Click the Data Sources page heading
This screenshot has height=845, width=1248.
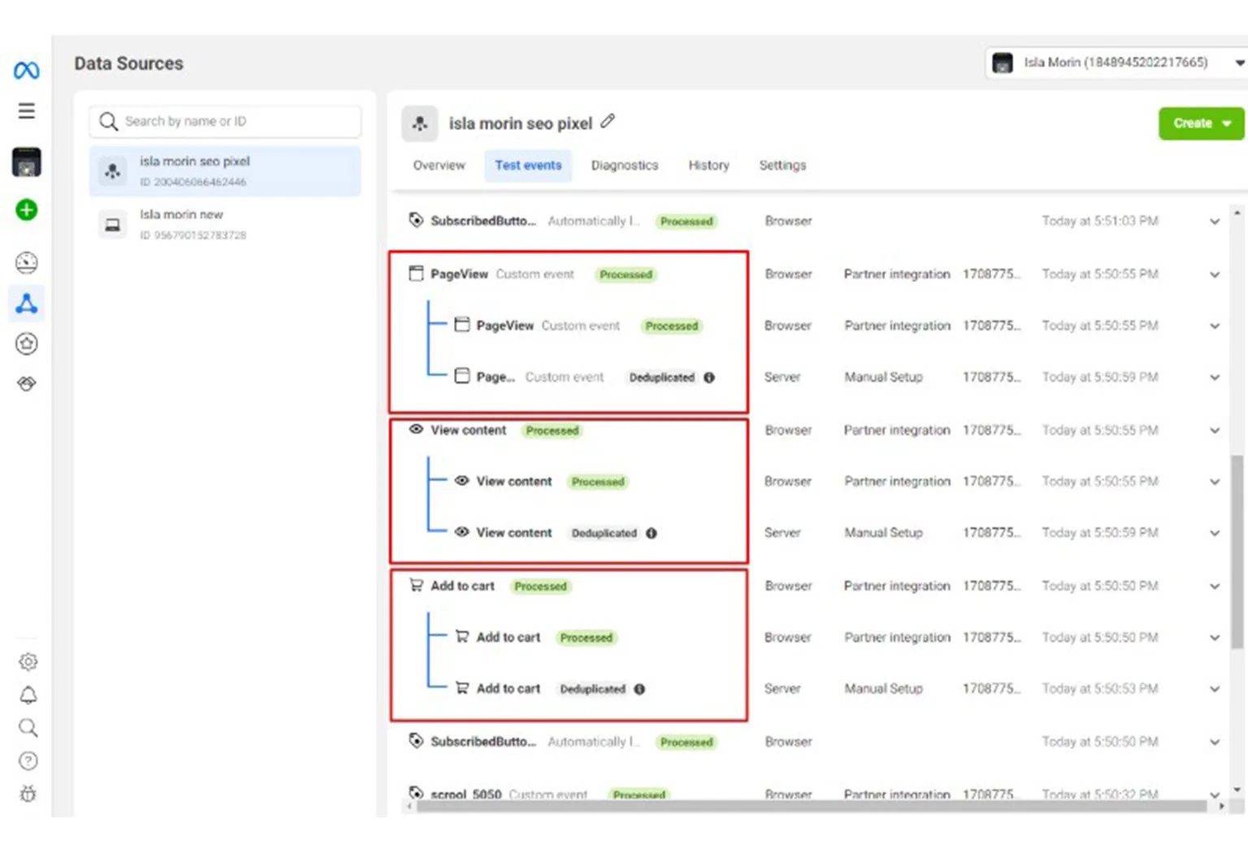point(128,63)
